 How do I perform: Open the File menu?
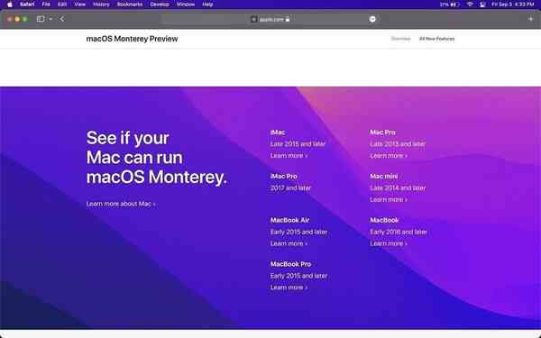pyautogui.click(x=46, y=5)
